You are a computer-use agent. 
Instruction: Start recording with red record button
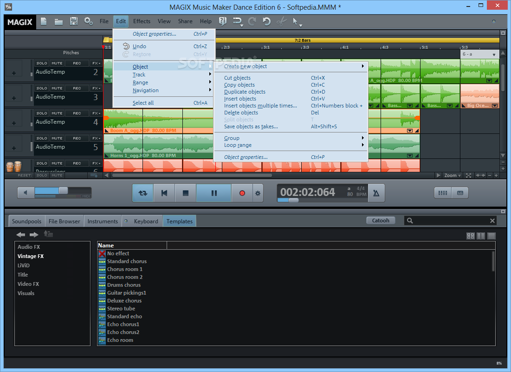point(242,193)
